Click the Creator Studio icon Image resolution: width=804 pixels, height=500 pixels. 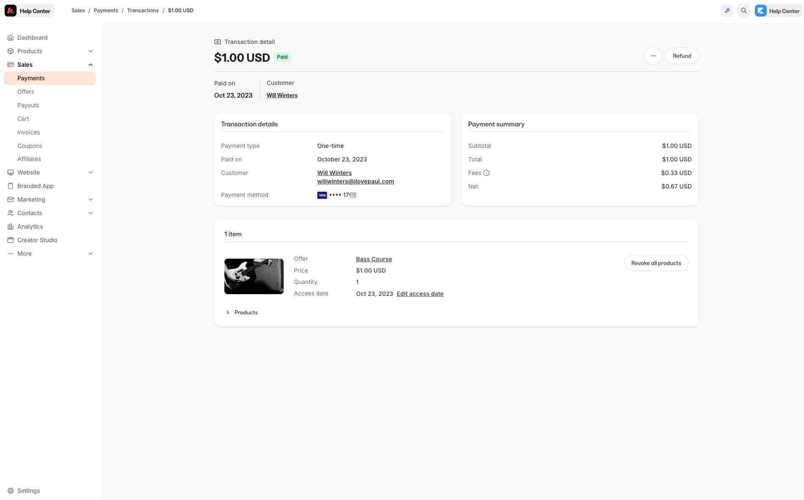(11, 240)
